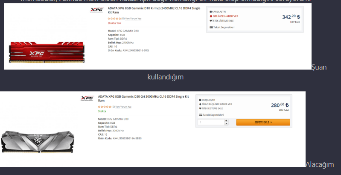Click the quantity input field showing 1
The width and height of the screenshot is (341, 175).
211,122
